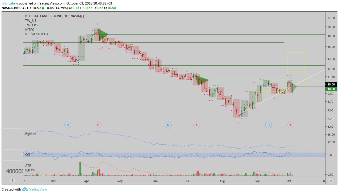Click the TradingView logo at bottom
The image size is (339, 194).
click(x=35, y=189)
